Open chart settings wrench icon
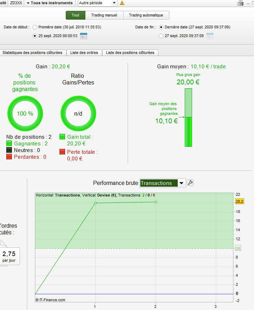 [190, 183]
